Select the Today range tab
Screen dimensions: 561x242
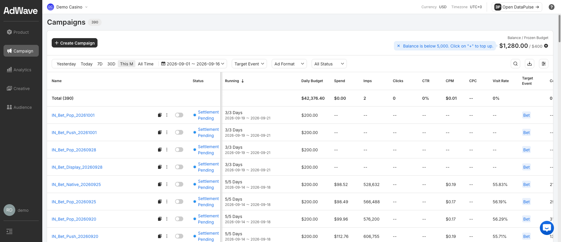click(87, 64)
